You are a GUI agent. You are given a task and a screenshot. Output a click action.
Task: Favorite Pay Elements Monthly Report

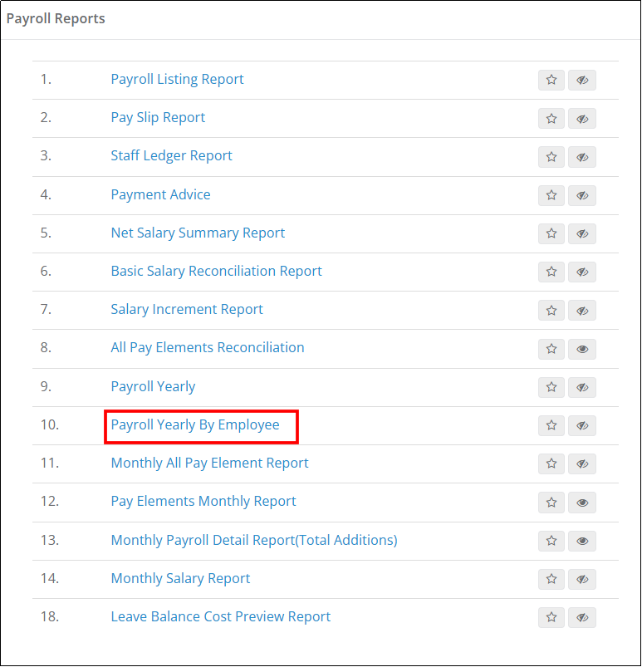pos(551,503)
